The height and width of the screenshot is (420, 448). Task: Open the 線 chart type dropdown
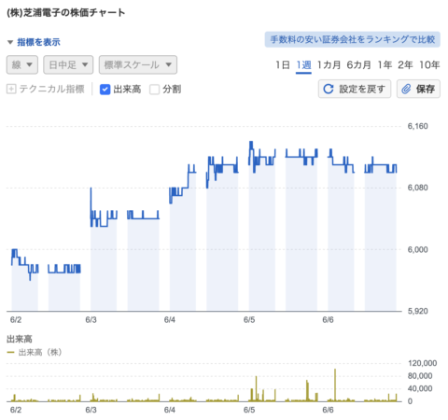[x=22, y=64]
